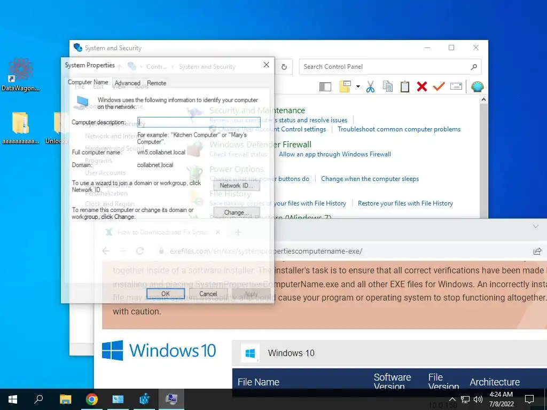Open Restore your files with File History
The height and width of the screenshot is (410, 547).
point(405,203)
